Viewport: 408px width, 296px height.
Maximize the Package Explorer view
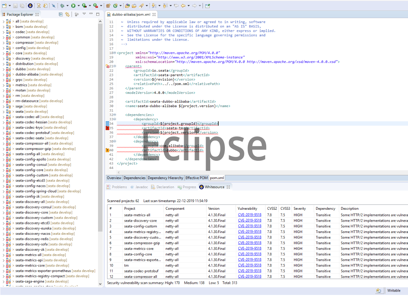point(98,14)
